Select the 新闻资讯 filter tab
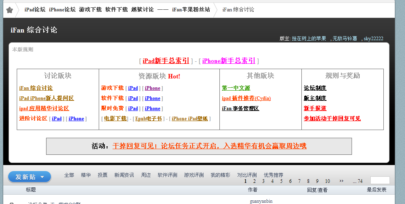Image resolution: width=405 pixels, height=204 pixels. (124, 175)
